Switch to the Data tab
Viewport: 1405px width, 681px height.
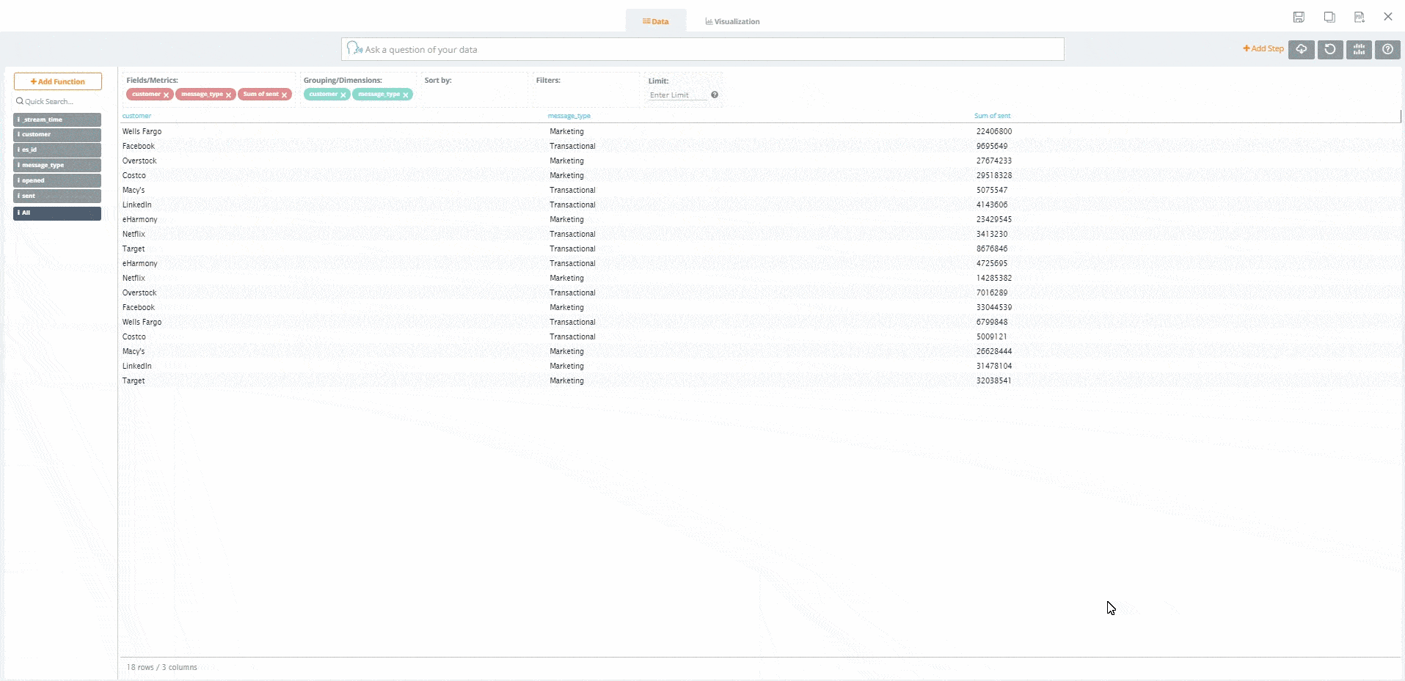pyautogui.click(x=656, y=21)
